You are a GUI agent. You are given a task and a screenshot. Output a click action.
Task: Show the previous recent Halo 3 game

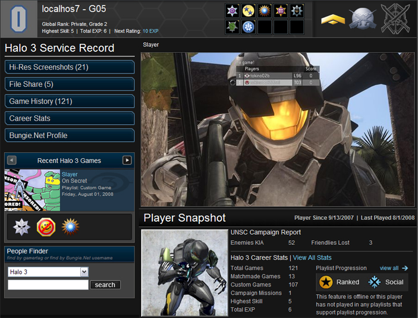[12, 160]
